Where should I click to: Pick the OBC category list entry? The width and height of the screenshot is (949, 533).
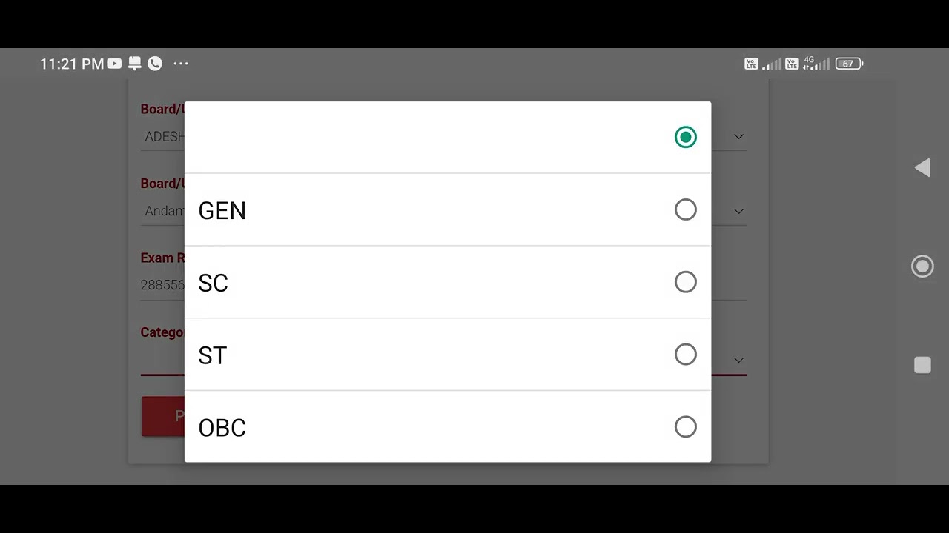[x=448, y=427]
